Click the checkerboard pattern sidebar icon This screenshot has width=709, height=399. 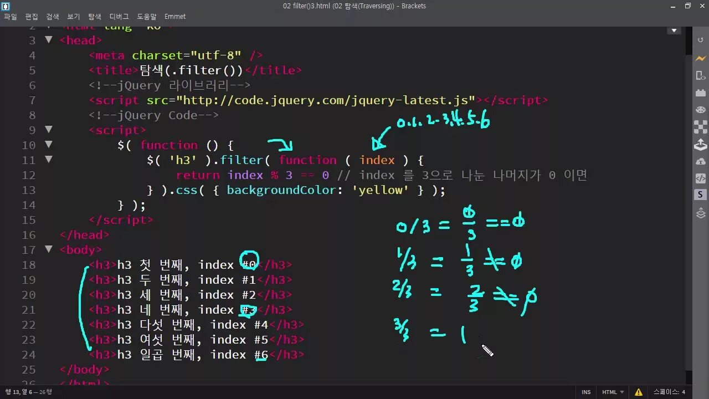click(x=701, y=127)
